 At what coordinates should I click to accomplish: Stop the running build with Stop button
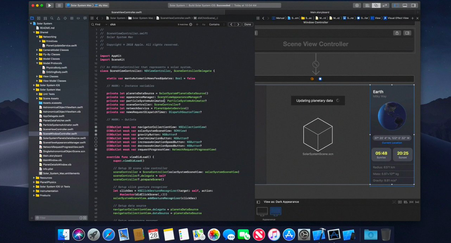coord(59,5)
